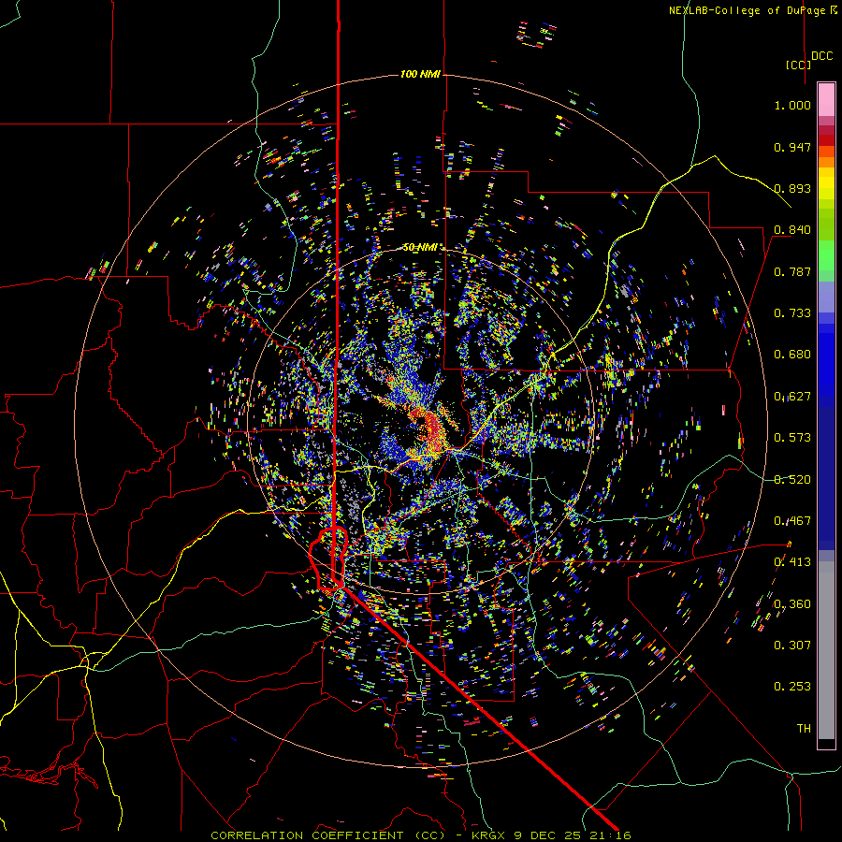Select the 0.680 scale label

point(792,355)
